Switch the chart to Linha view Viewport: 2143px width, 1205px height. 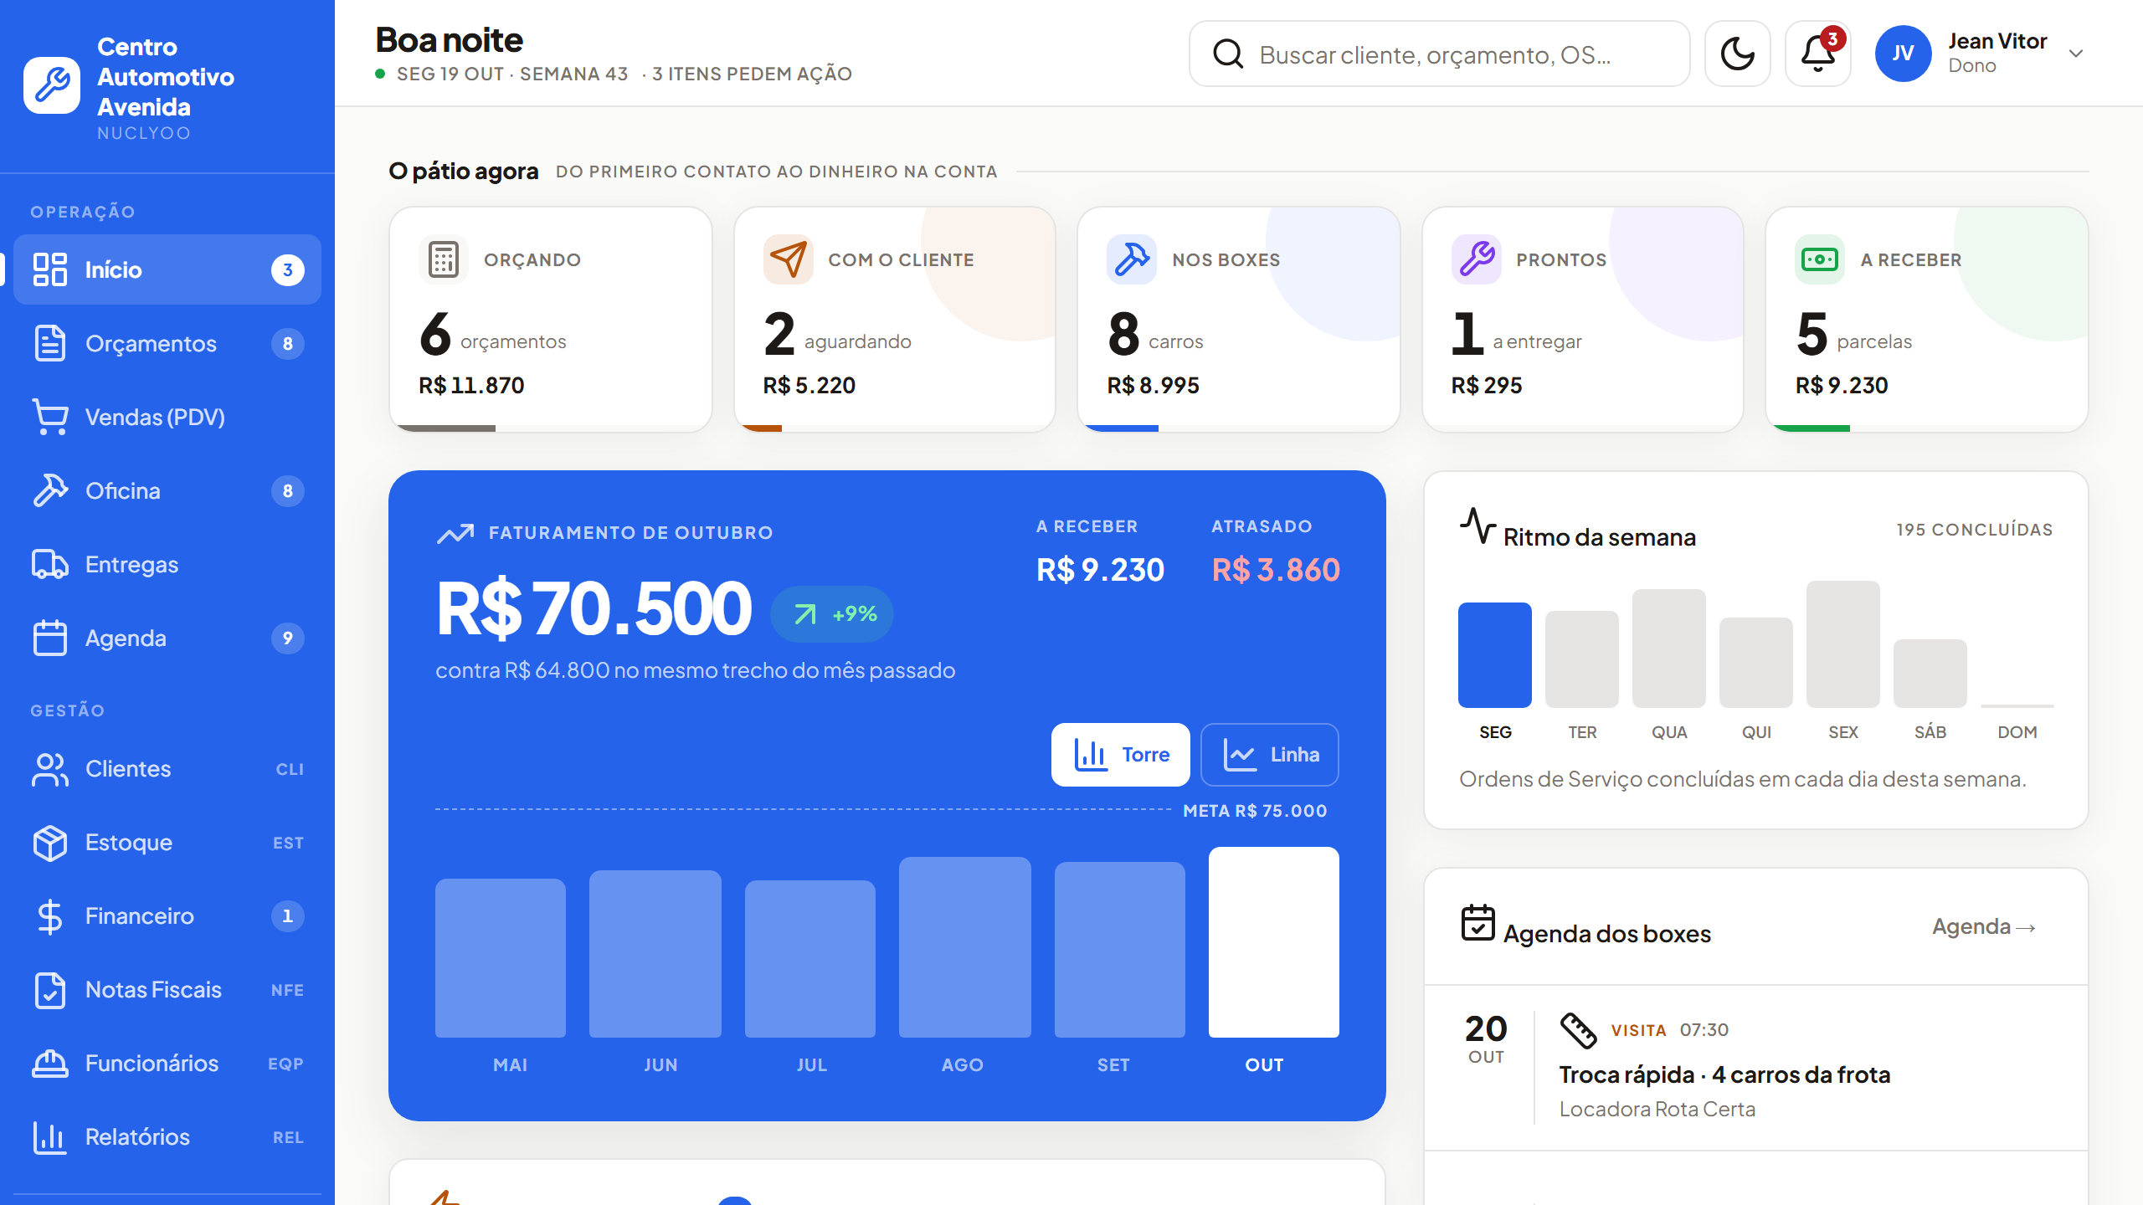(1270, 755)
